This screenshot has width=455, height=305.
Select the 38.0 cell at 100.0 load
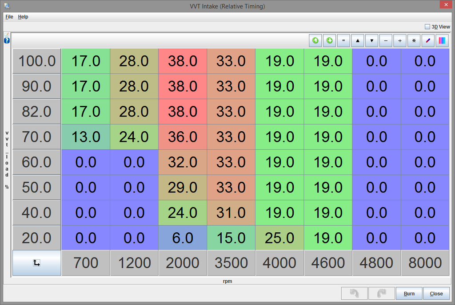(x=183, y=61)
